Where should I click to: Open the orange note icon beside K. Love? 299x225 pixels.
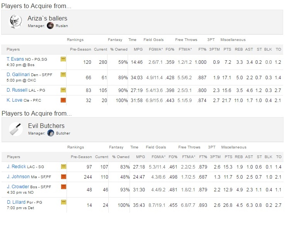tap(63, 100)
